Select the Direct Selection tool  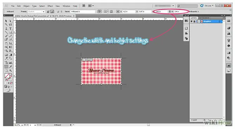pyautogui.click(x=10, y=21)
